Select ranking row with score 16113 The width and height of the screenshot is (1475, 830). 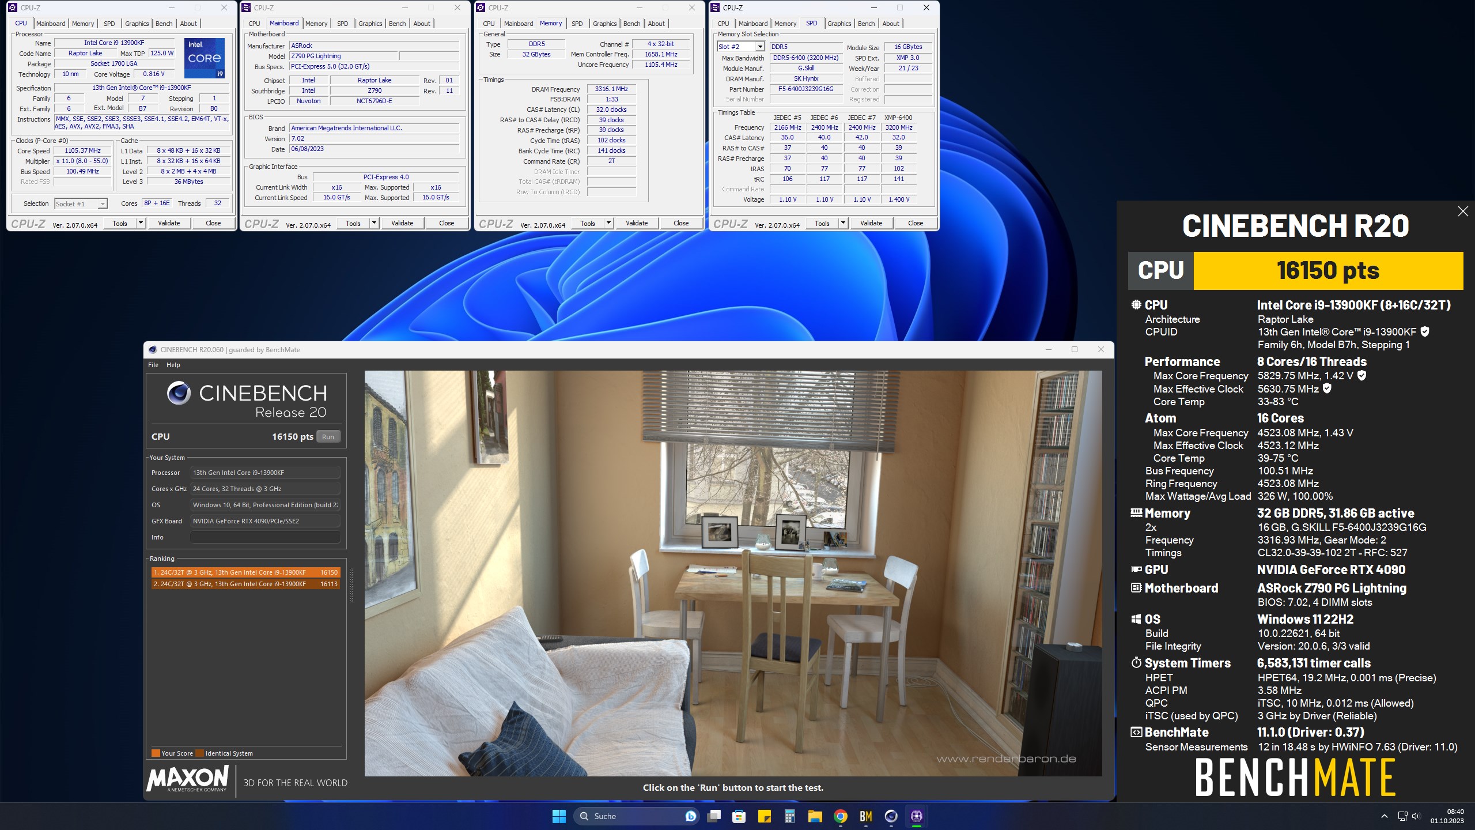point(245,584)
